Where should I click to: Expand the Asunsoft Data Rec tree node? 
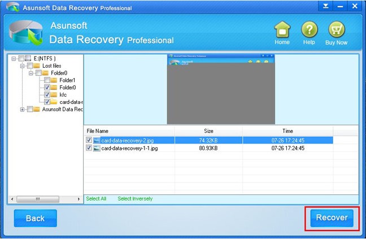22,109
